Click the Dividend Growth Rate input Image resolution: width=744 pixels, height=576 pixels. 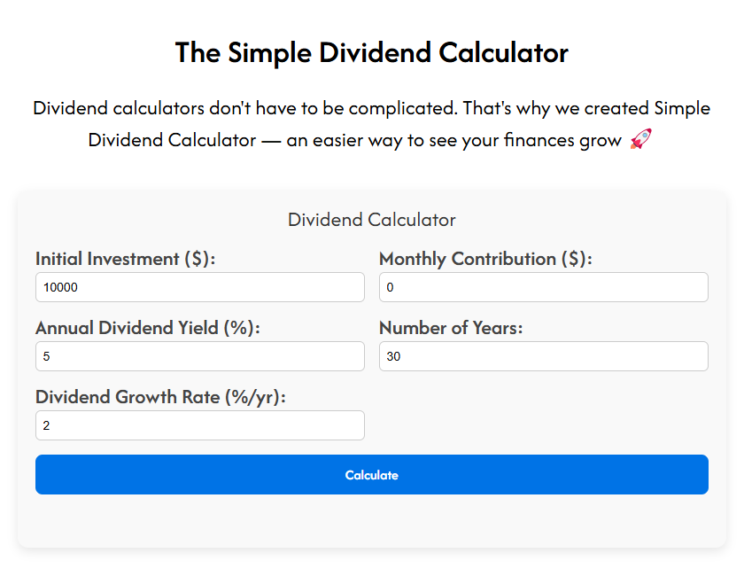[199, 425]
